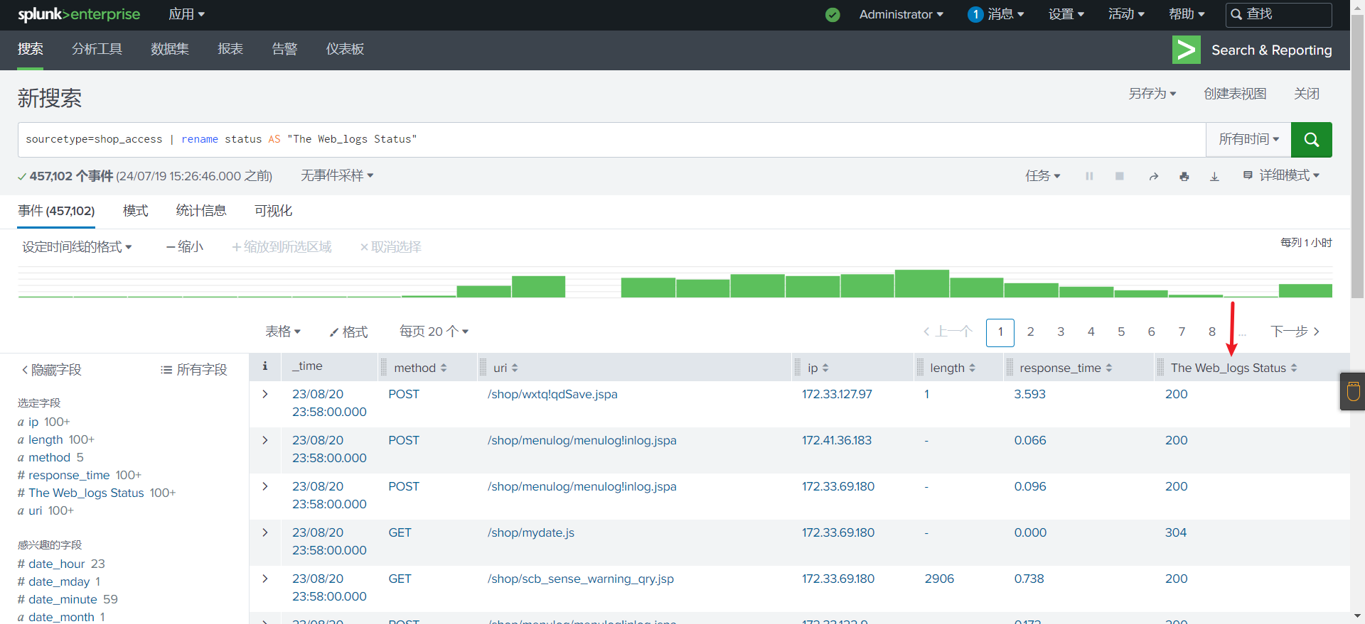Go to results page 3

(1061, 332)
